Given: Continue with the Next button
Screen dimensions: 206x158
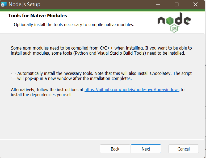Looking at the screenshot, I should [x=146, y=149].
